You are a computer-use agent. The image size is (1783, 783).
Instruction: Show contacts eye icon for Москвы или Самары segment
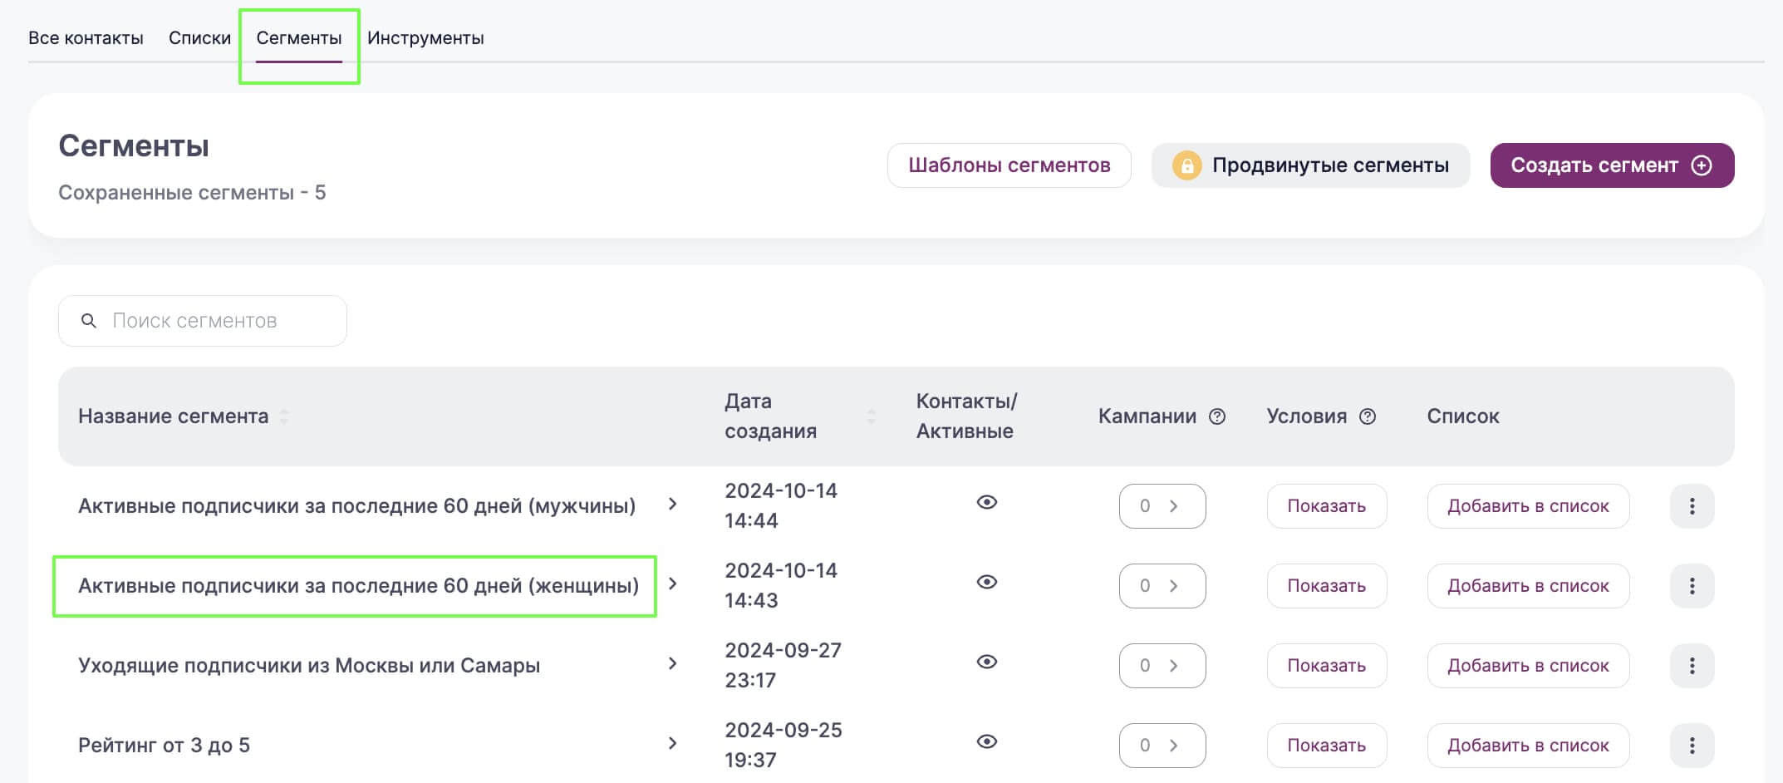(x=987, y=662)
